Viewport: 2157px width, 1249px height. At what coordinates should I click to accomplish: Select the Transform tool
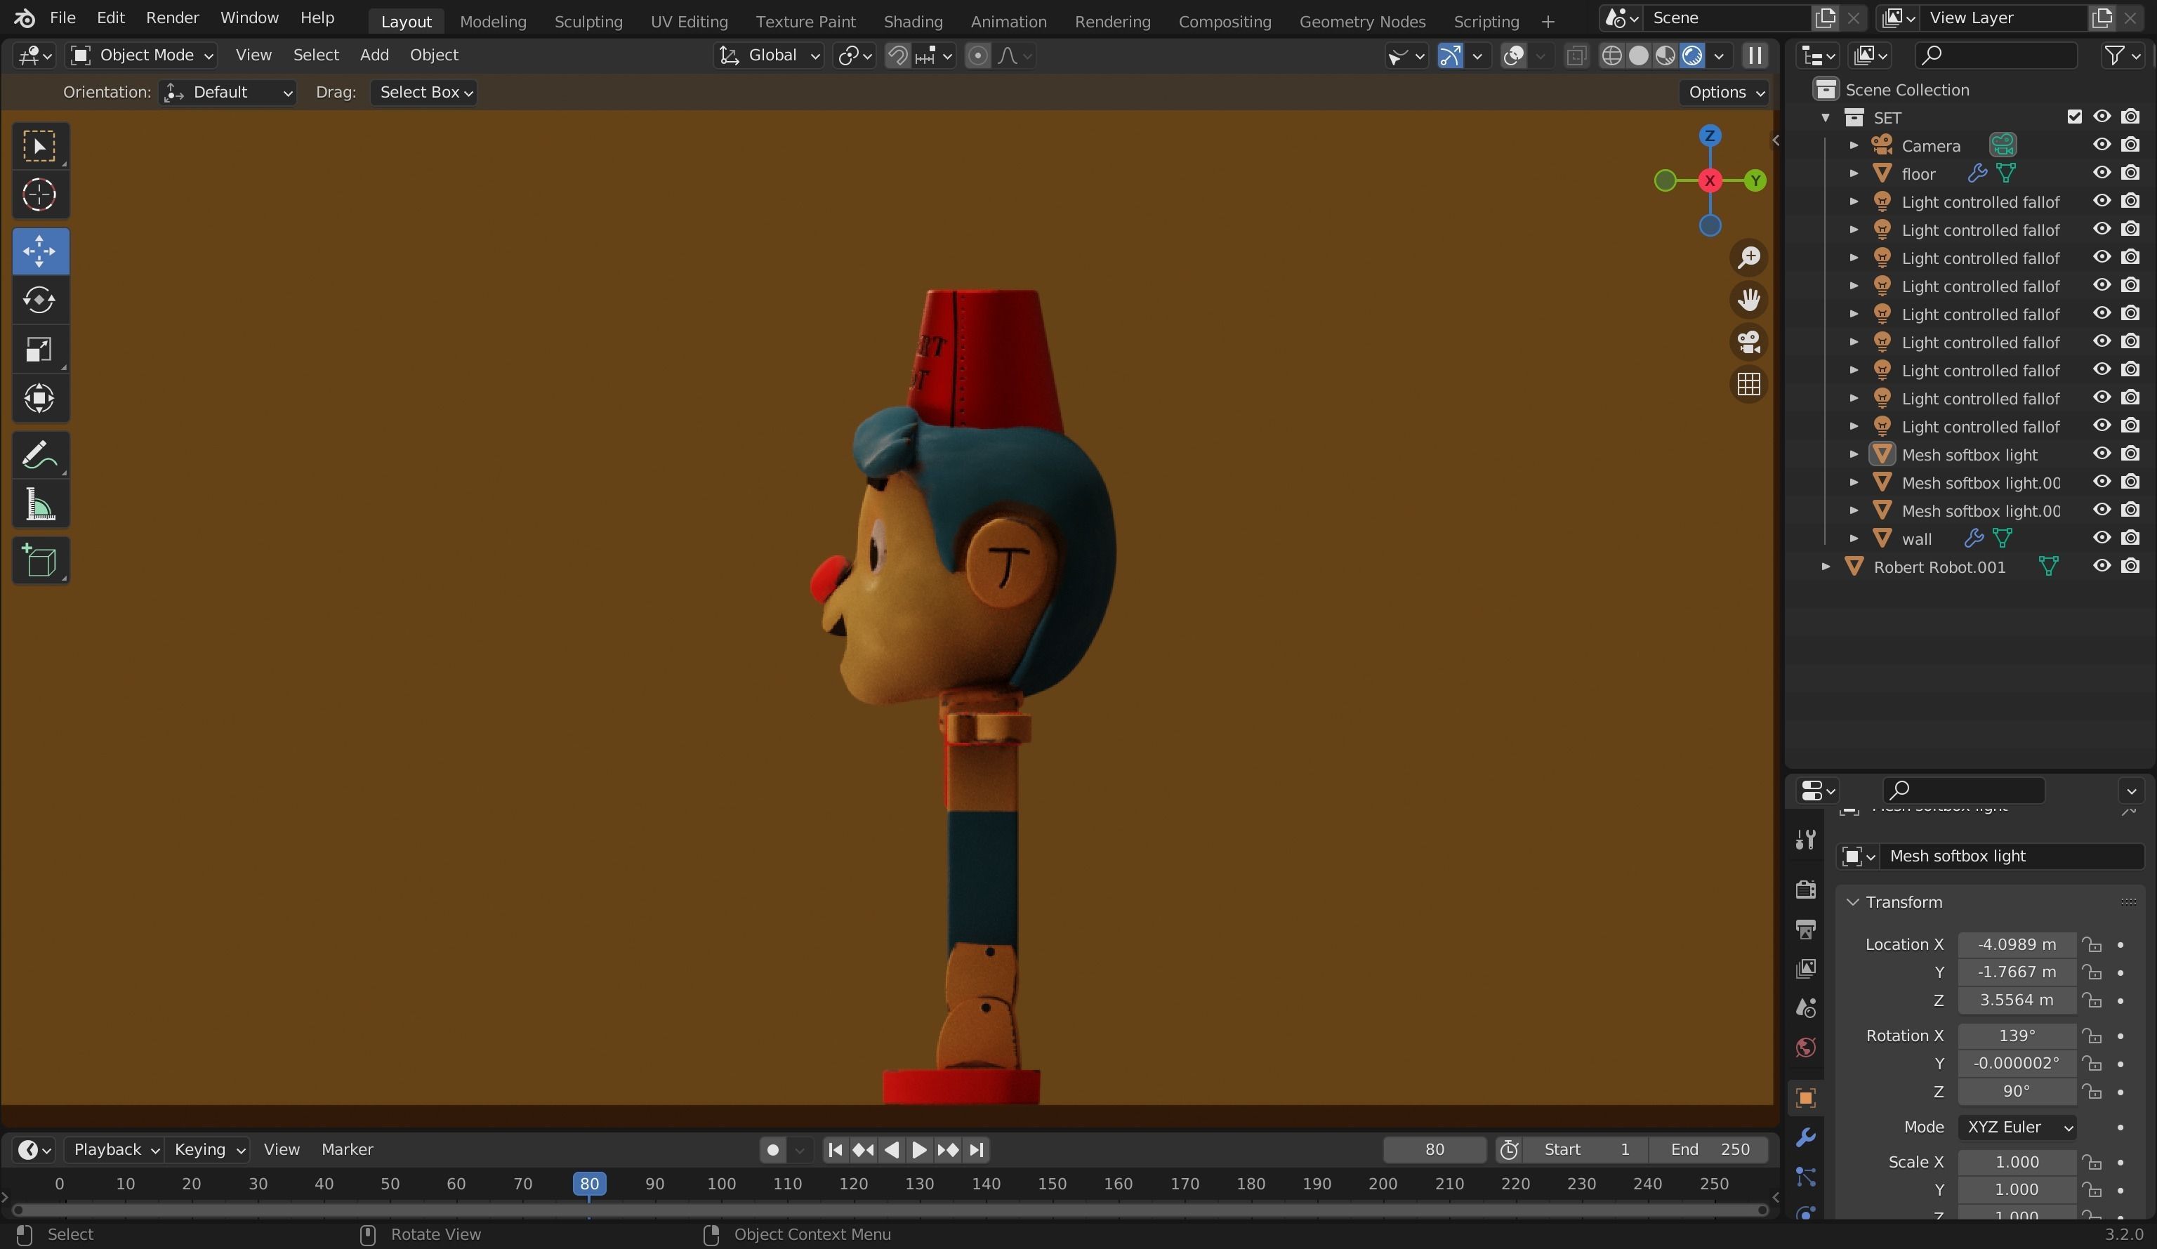point(39,398)
